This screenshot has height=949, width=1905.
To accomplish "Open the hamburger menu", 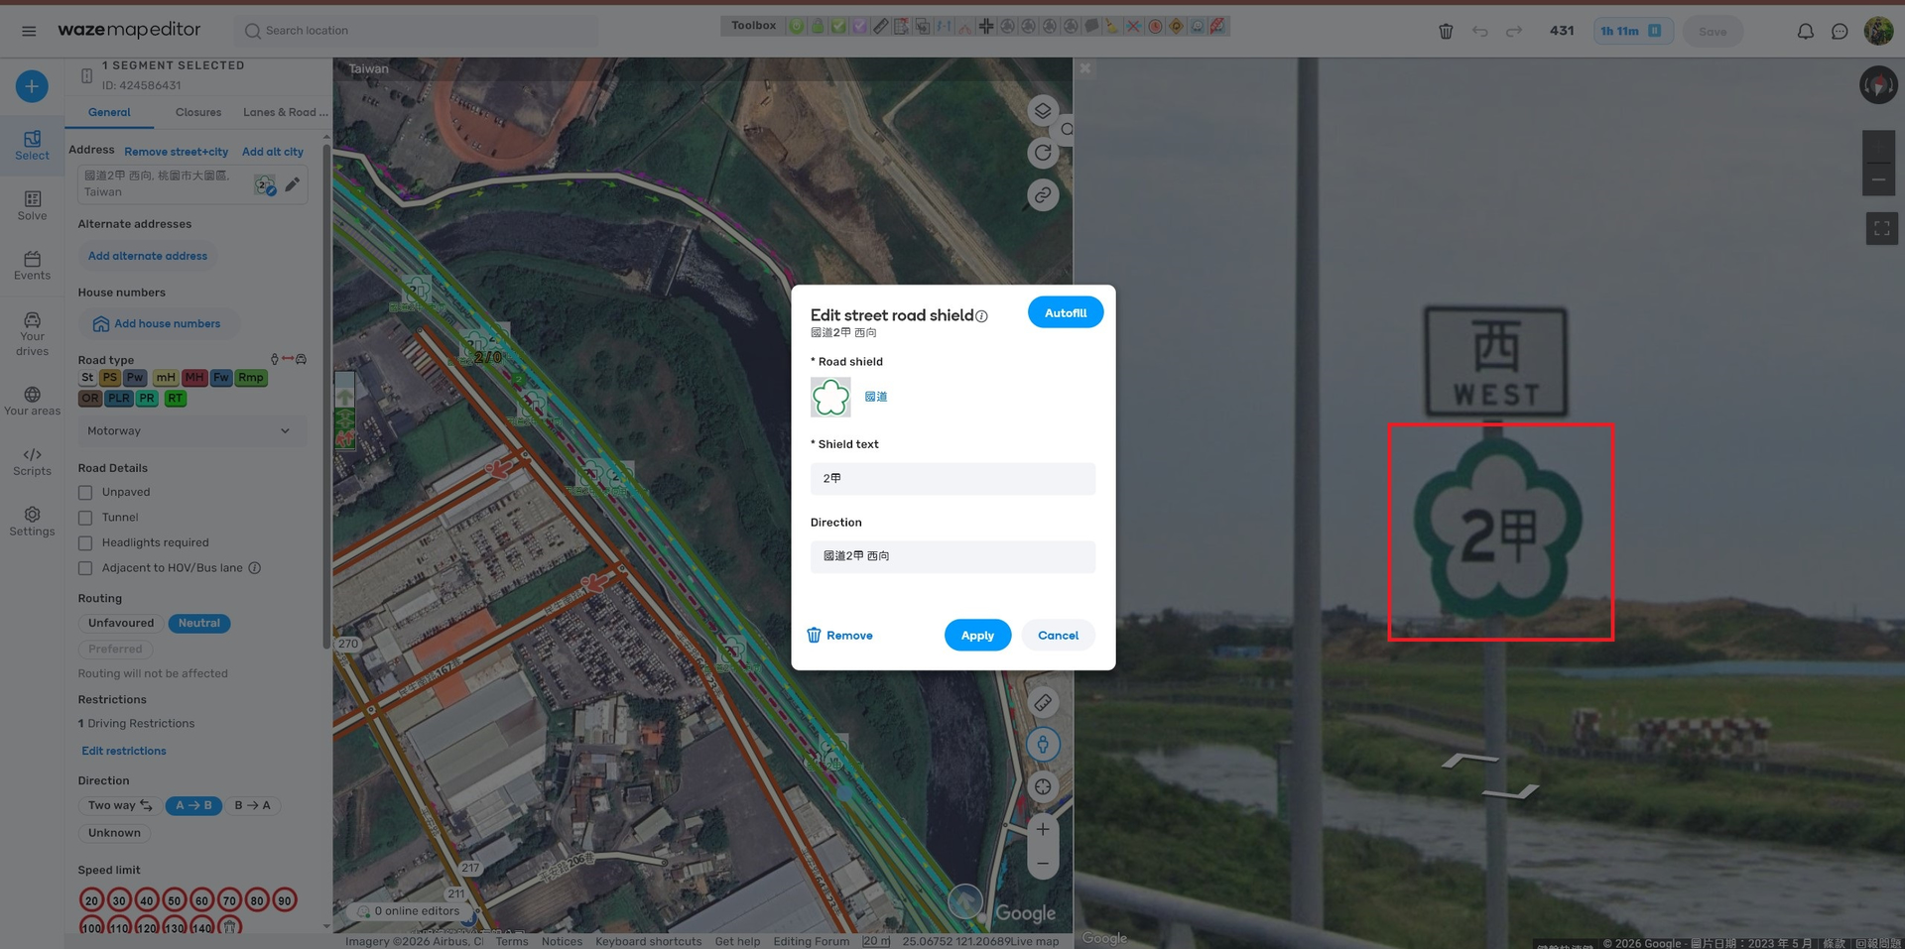I will (x=29, y=31).
